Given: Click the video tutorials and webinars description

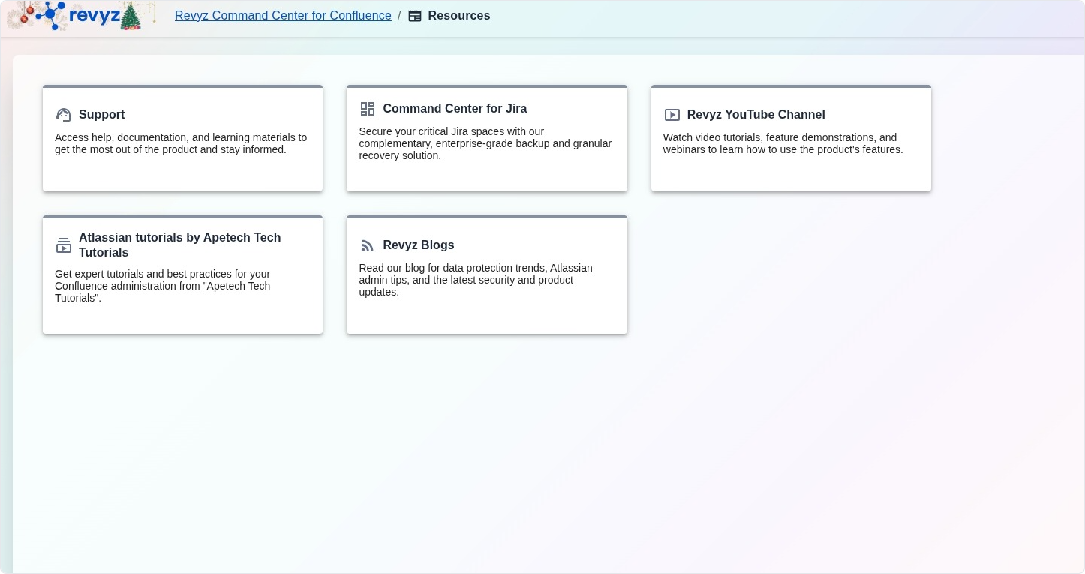Looking at the screenshot, I should pyautogui.click(x=783, y=143).
